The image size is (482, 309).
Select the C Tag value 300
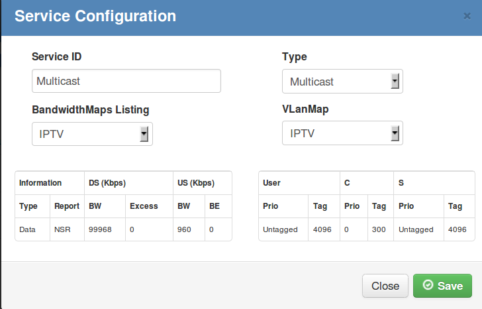pyautogui.click(x=379, y=229)
